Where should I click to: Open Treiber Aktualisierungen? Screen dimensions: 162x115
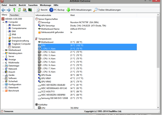[107, 10]
